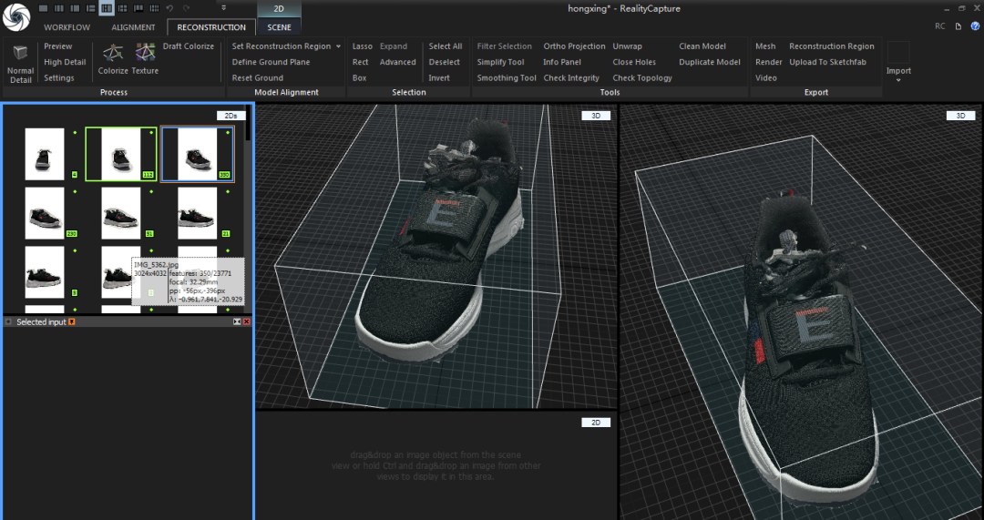Expand Set Reconstruction Region dropdown arrow
This screenshot has height=520, width=984.
(x=338, y=46)
